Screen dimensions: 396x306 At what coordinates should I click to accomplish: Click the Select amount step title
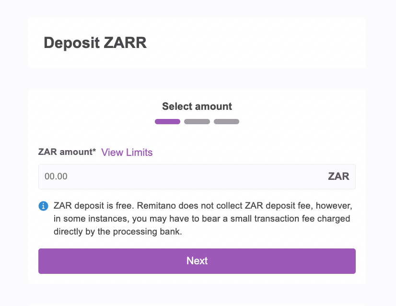coord(197,106)
